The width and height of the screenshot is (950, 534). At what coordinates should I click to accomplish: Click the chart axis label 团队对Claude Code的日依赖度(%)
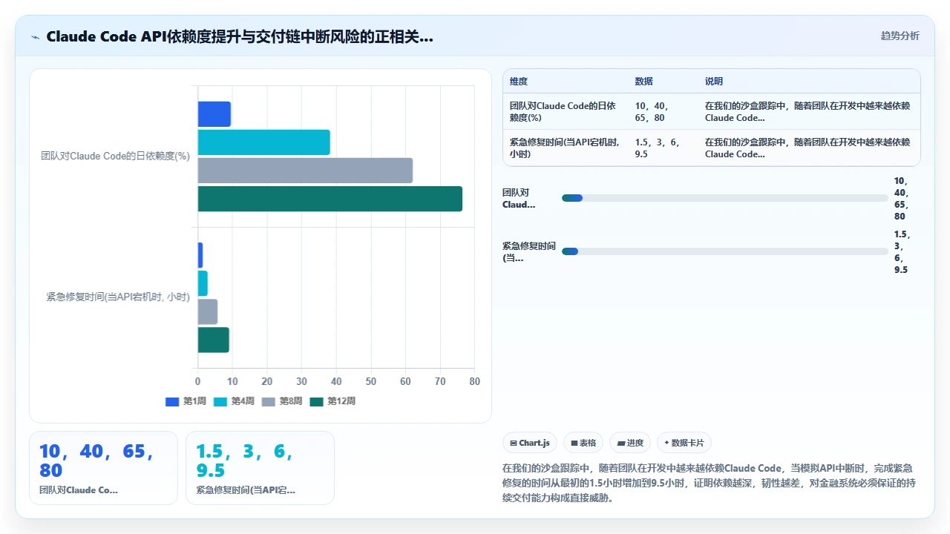point(116,156)
